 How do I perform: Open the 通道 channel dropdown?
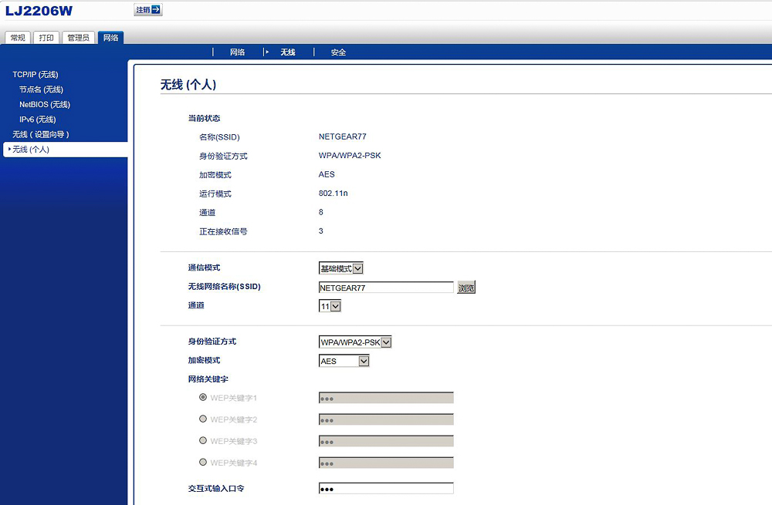coord(330,305)
